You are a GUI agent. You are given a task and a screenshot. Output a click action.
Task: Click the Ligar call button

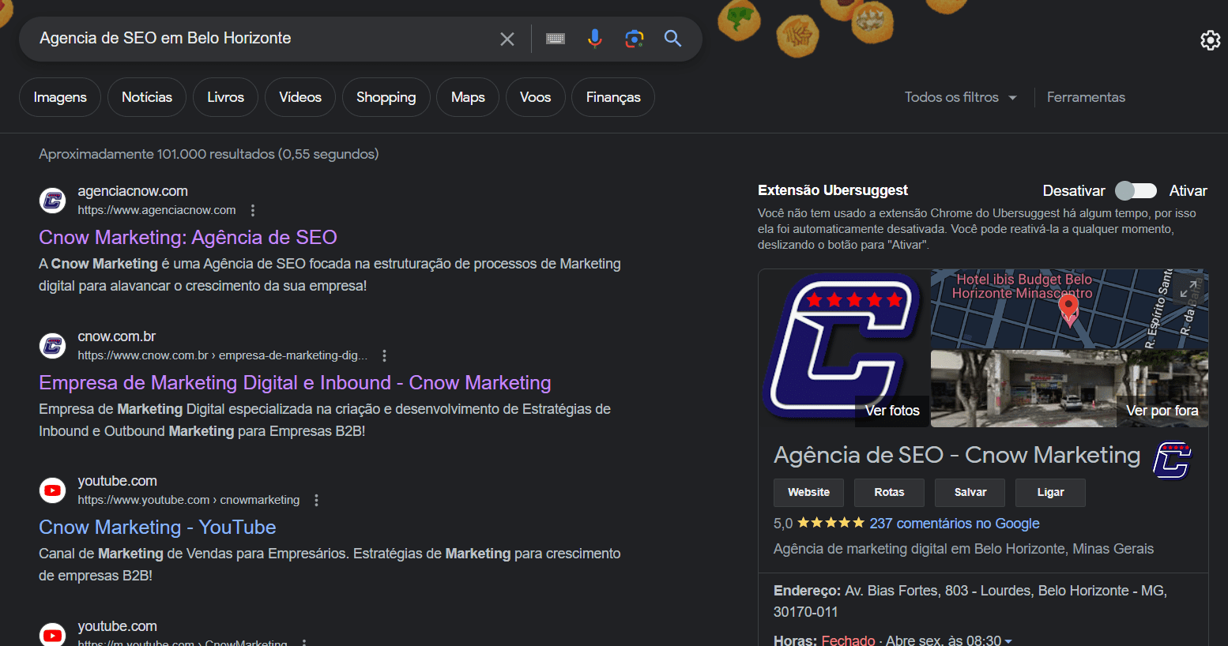(1050, 492)
